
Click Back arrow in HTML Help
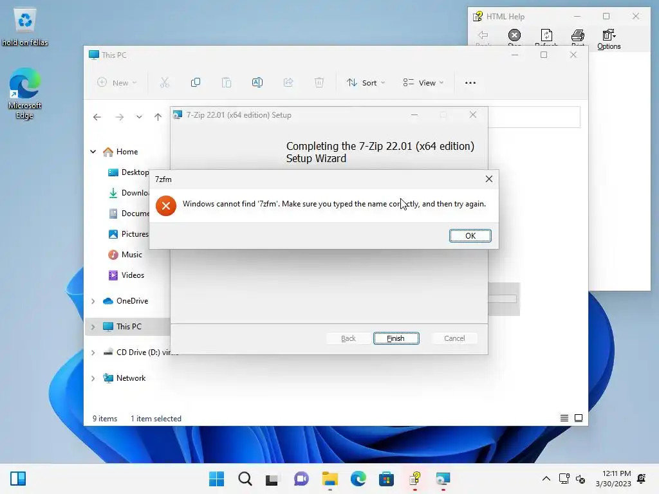483,37
